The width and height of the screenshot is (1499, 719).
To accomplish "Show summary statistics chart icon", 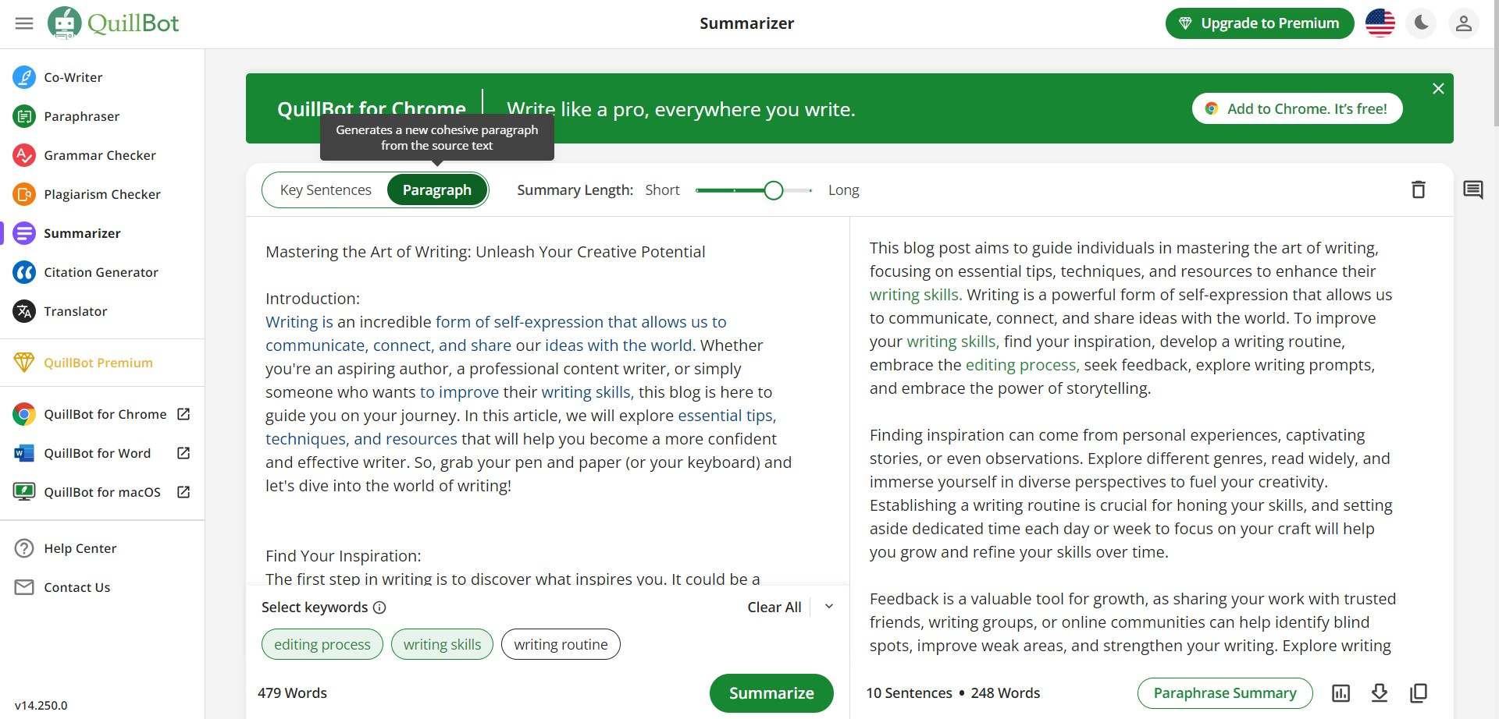I will point(1341,692).
